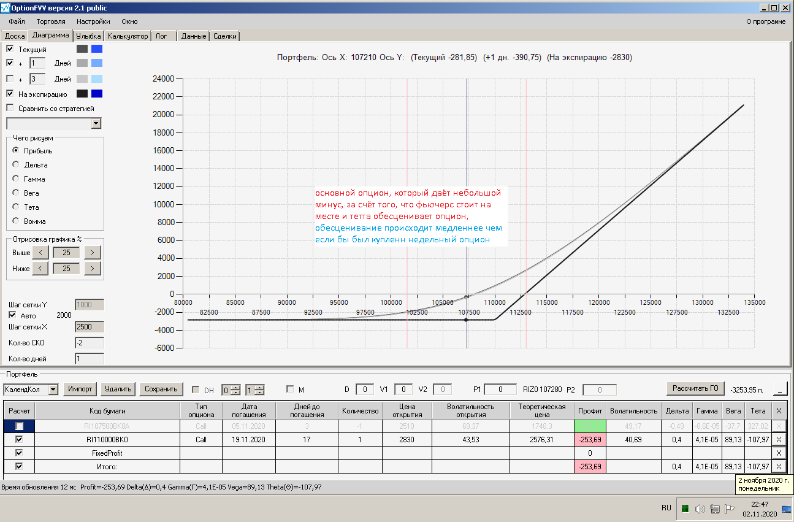Click the Шаг сетки X input field
Viewport: 794px width, 522px height.
(x=90, y=327)
